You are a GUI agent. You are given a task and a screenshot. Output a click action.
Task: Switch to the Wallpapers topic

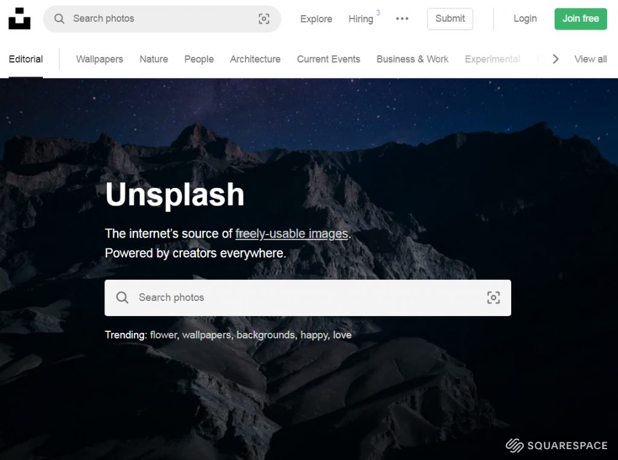[x=100, y=59]
